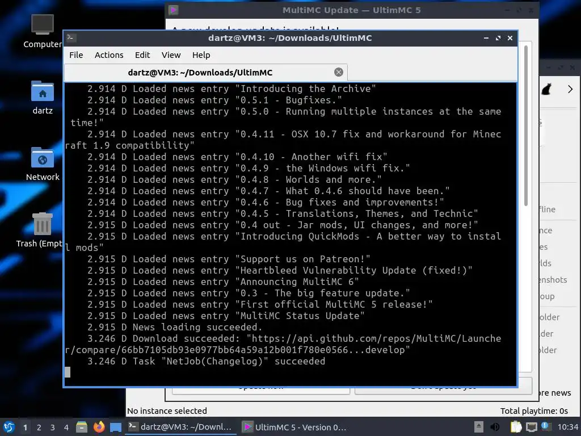The width and height of the screenshot is (581, 436).
Task: Open the View menu in the terminal
Action: coord(171,55)
